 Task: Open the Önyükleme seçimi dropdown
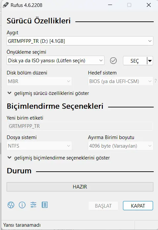[56, 60]
